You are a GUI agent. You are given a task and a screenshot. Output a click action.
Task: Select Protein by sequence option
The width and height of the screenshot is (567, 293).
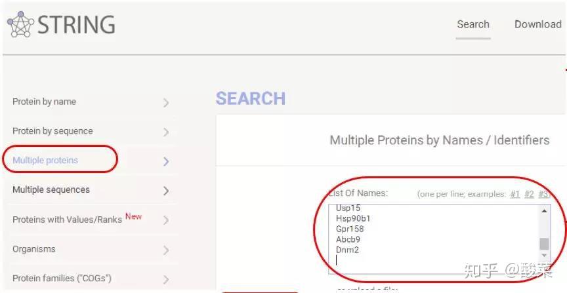tap(52, 131)
